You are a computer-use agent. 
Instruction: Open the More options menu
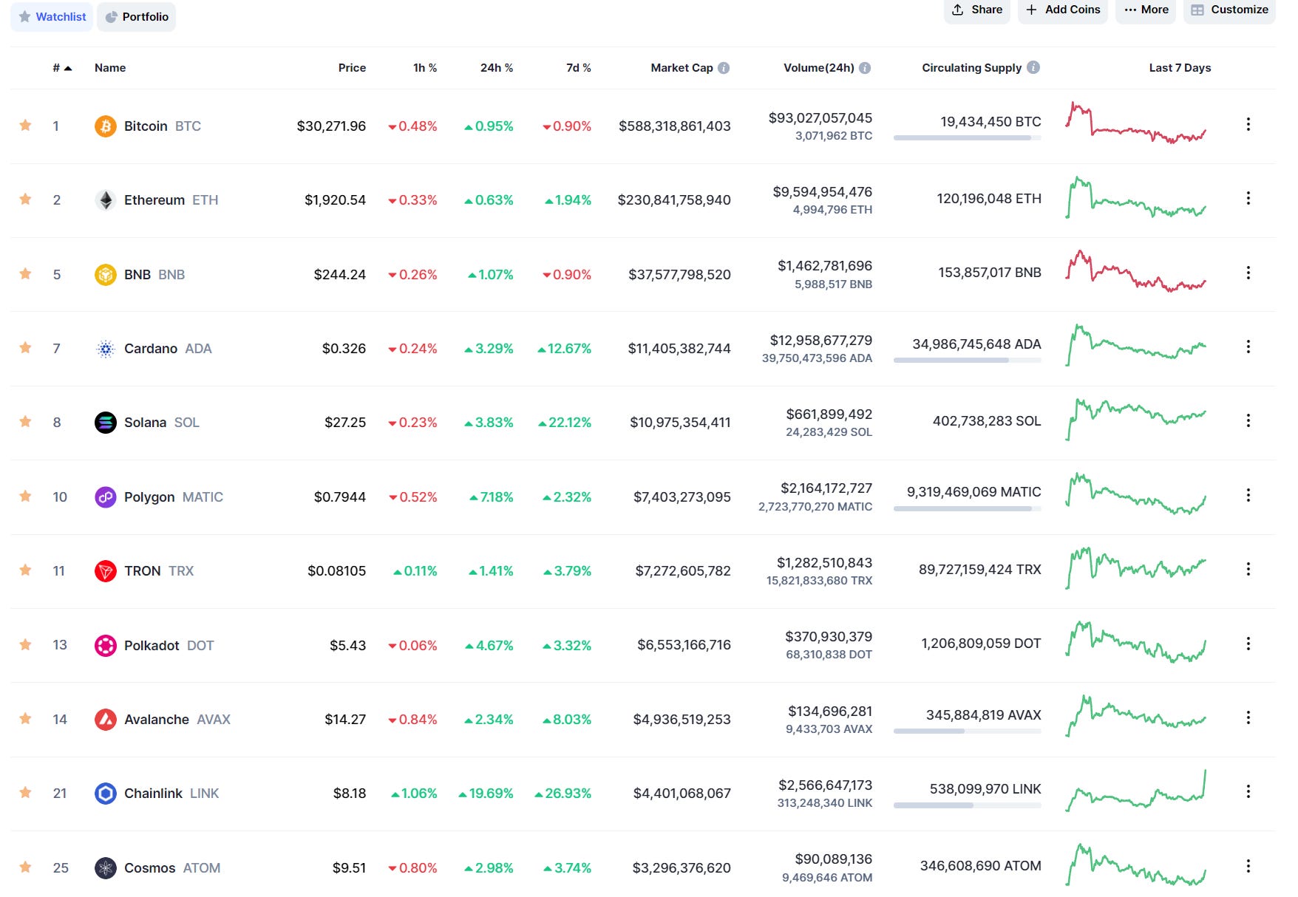(1146, 10)
